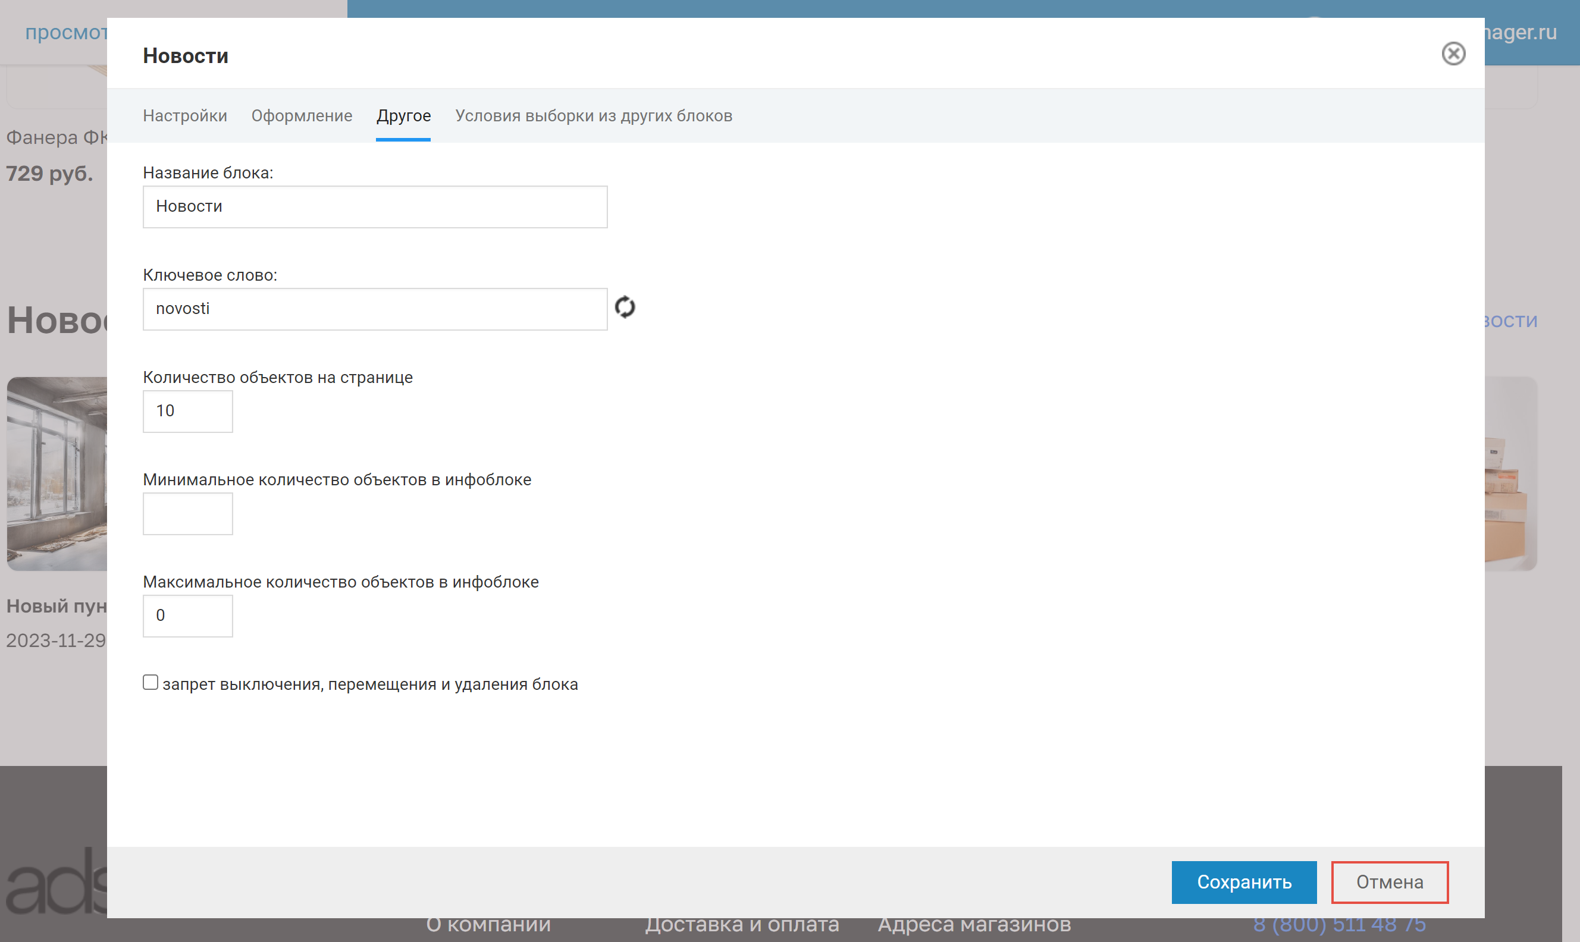This screenshot has height=942, width=1580.
Task: Click the Ключевое слово field with novosti
Action: tap(375, 309)
